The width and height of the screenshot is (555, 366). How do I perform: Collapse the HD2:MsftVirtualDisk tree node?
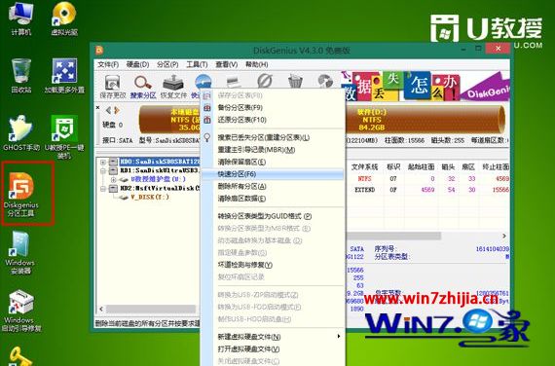pyautogui.click(x=103, y=189)
